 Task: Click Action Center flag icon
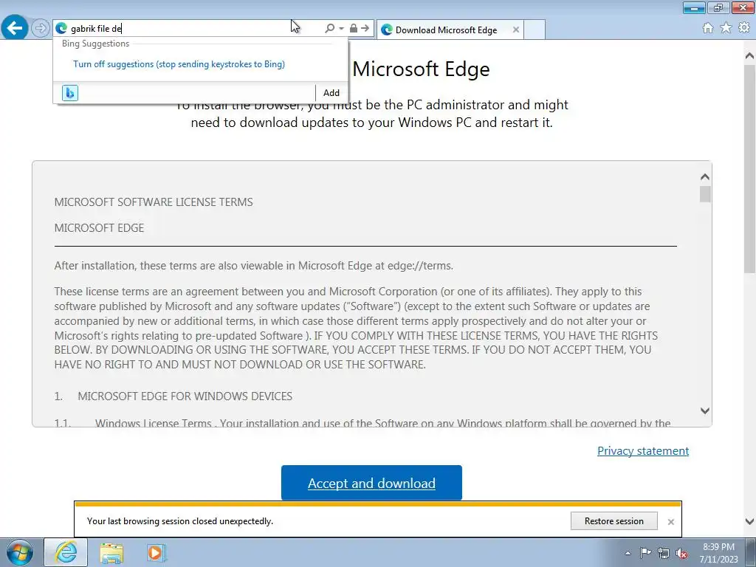645,553
